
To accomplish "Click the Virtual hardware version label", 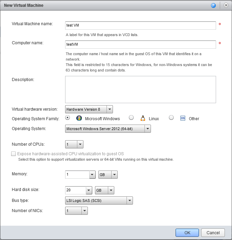I will [x=35, y=109].
